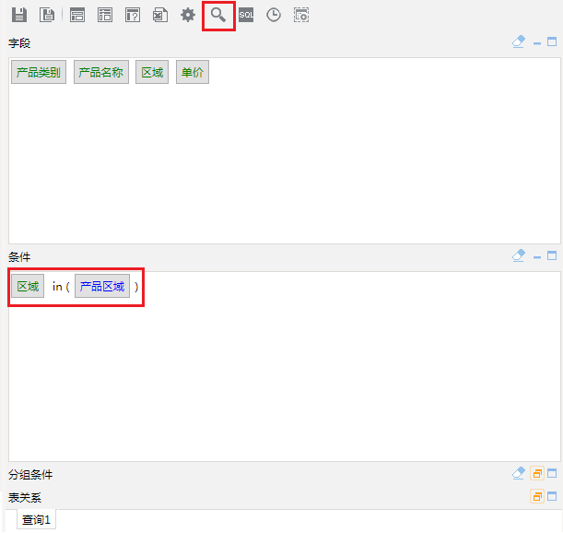Image resolution: width=563 pixels, height=533 pixels.
Task: Click the 条件 section header label
Action: pos(19,257)
